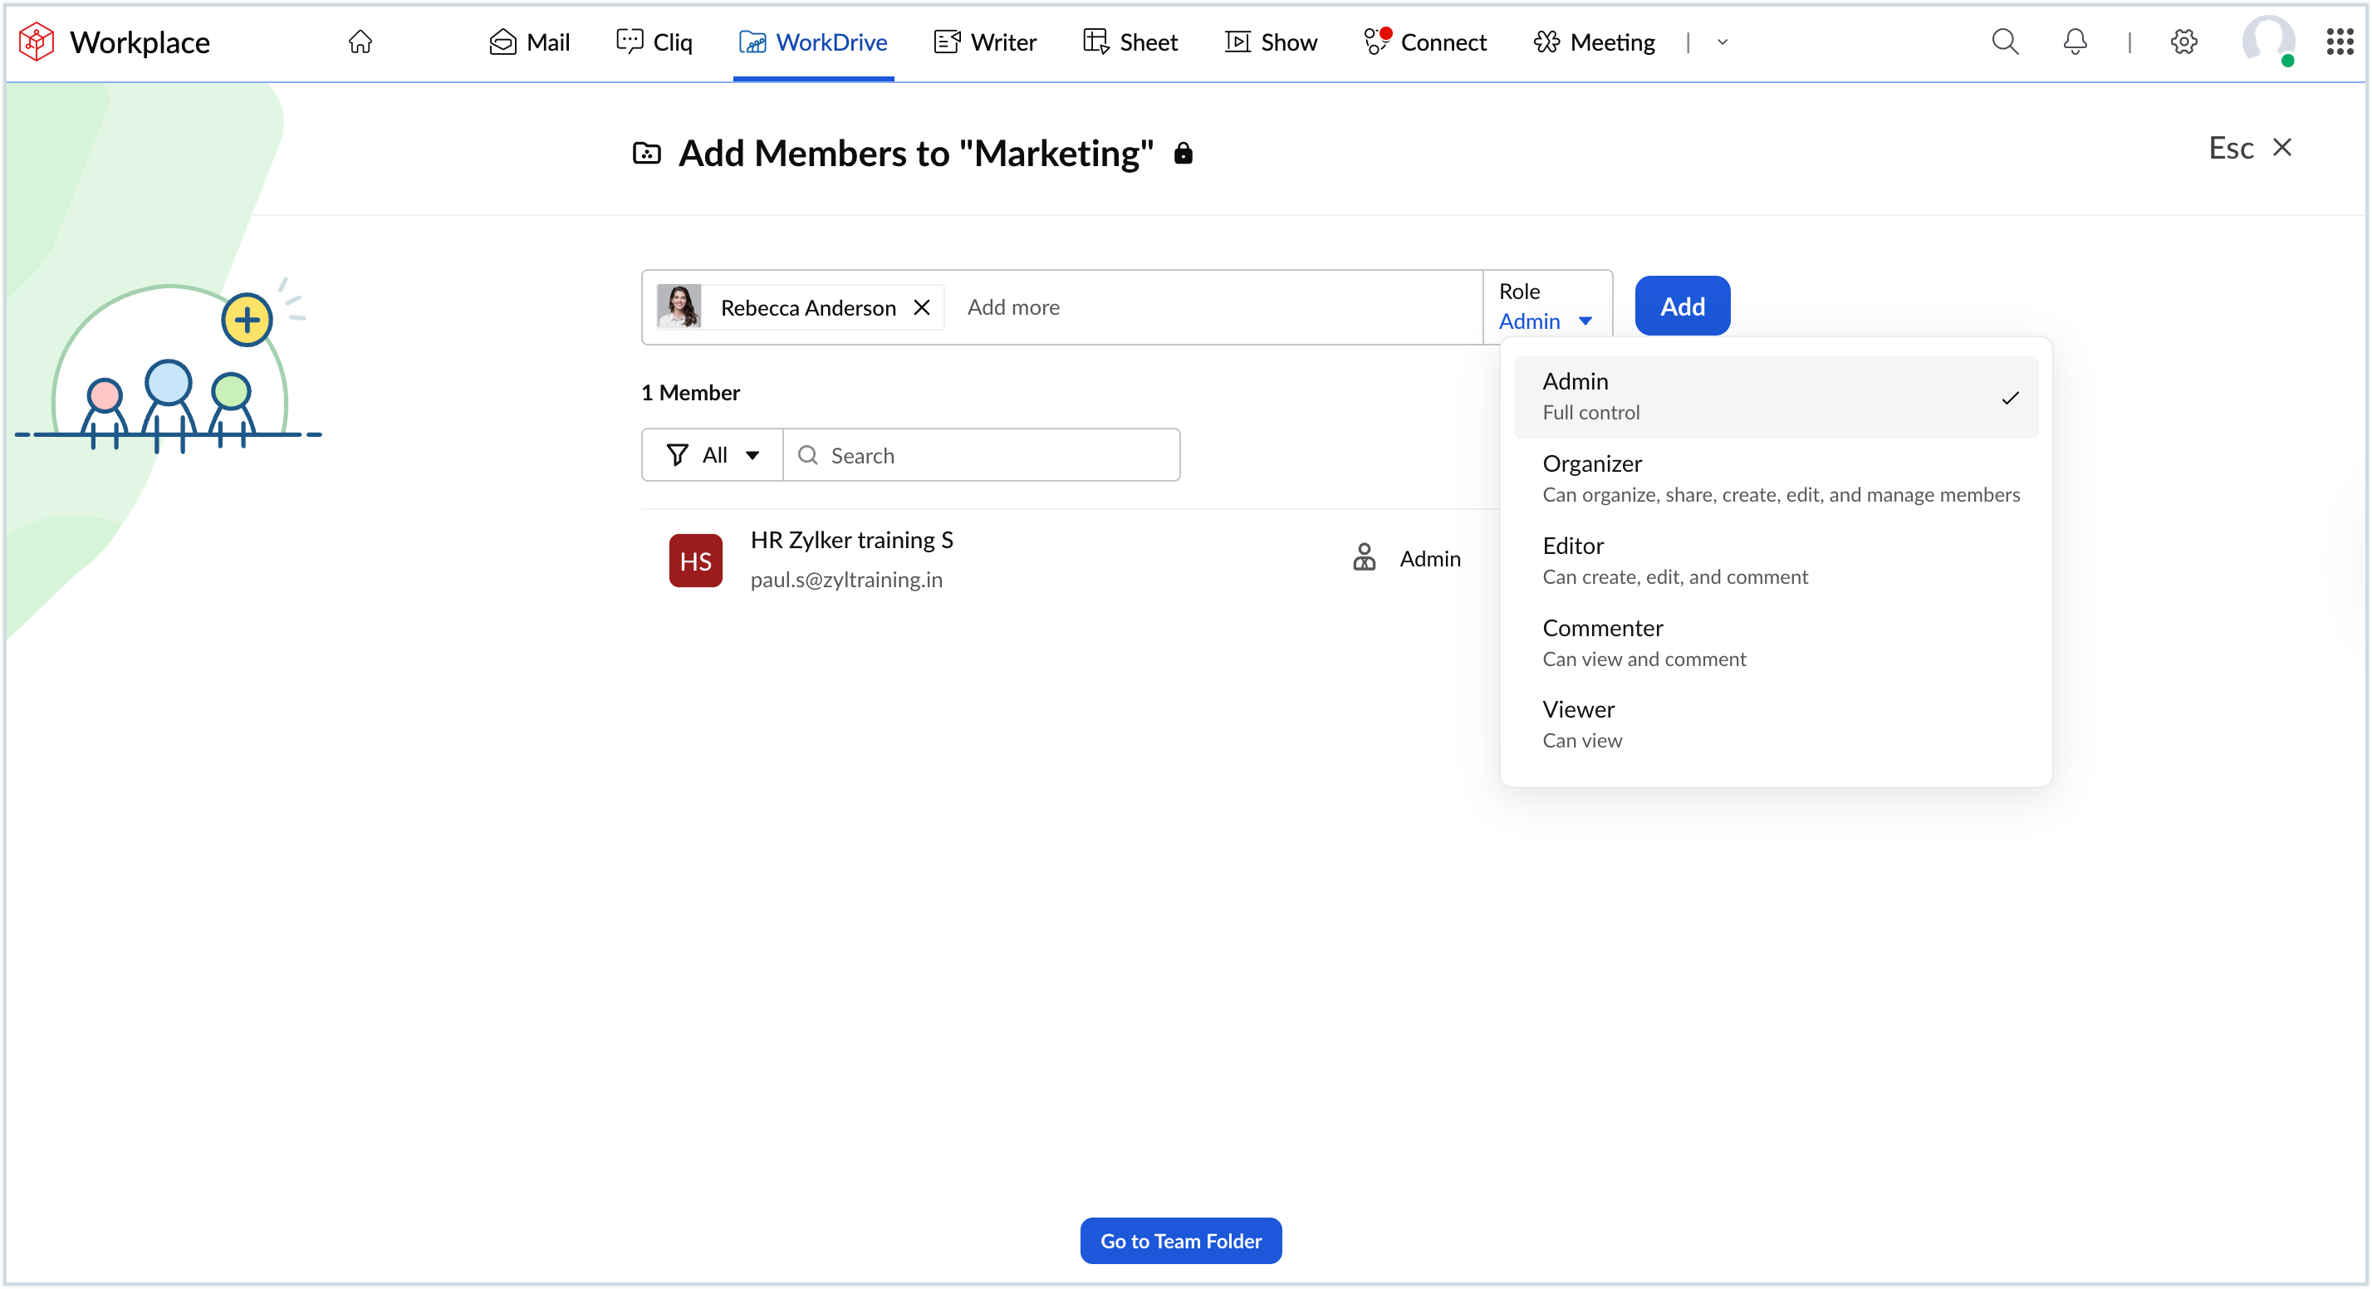Open the Mail app from top navigation
The width and height of the screenshot is (2372, 1289).
530,42
